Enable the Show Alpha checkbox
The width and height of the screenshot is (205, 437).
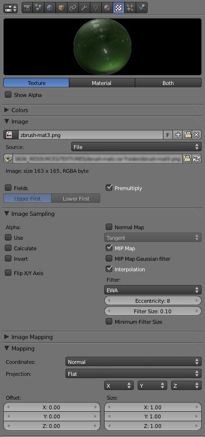[8, 95]
